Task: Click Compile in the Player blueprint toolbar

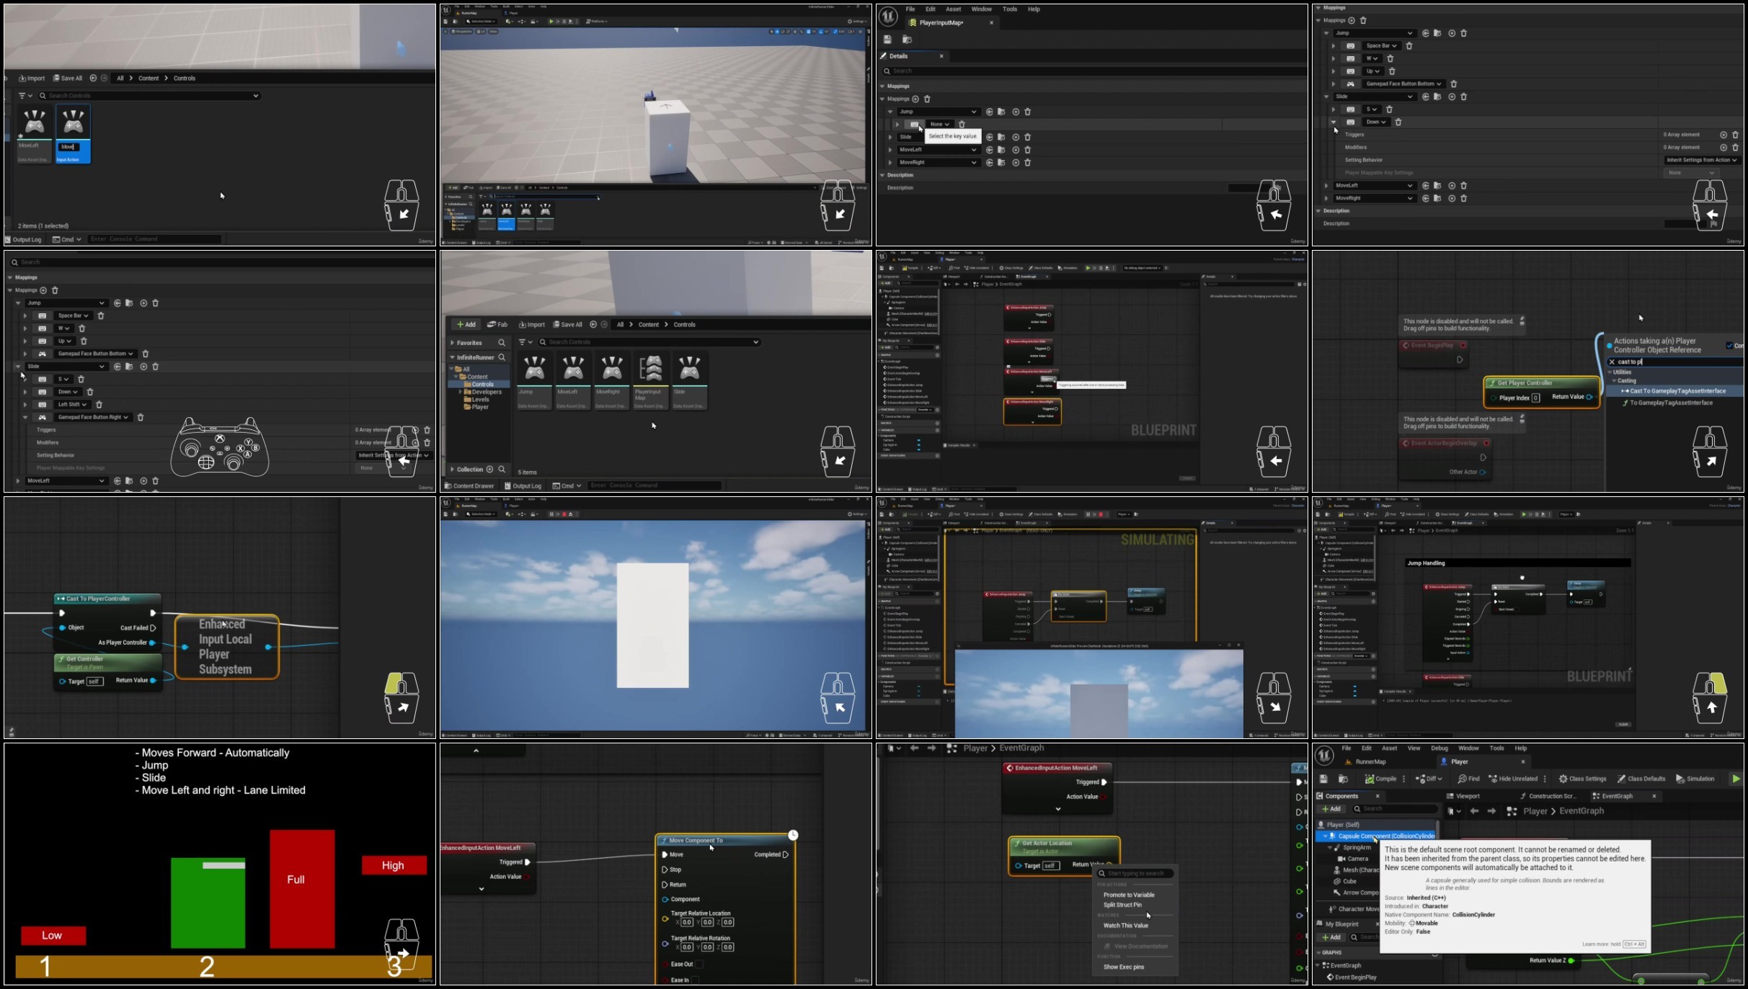Action: pos(1380,779)
